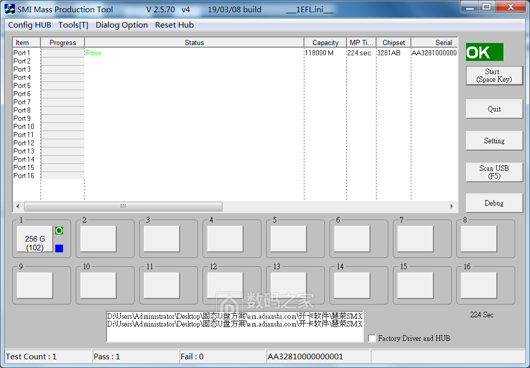Viewport: 530px width, 368px height.
Task: Click the Pass : 1 status bar entry
Action: point(136,357)
